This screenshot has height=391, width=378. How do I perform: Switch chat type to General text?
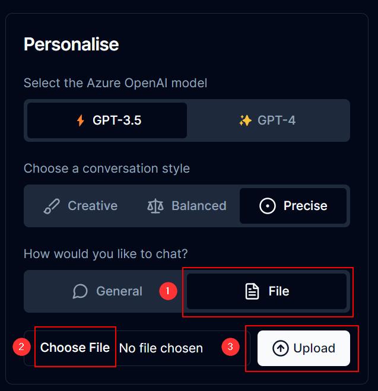point(119,291)
